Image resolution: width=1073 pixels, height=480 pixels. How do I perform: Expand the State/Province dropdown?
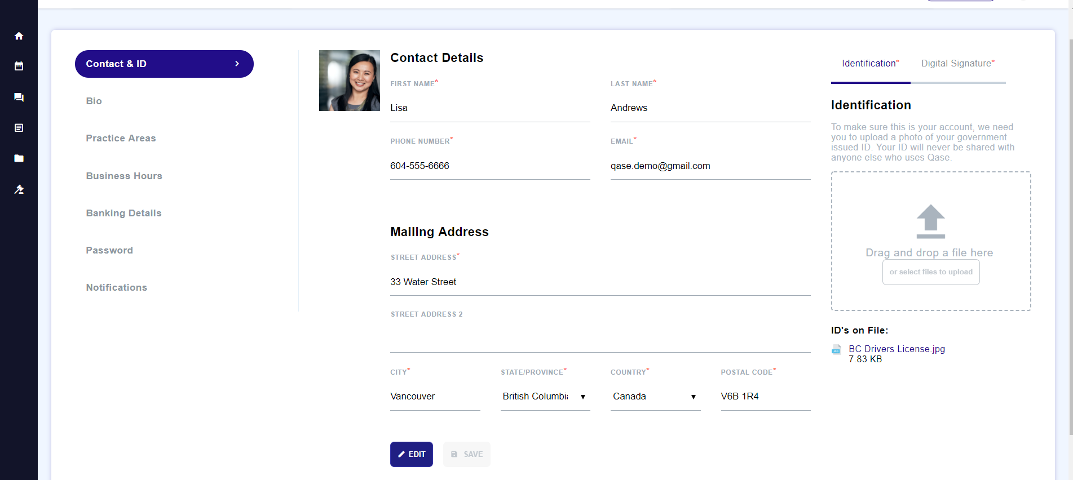545,397
